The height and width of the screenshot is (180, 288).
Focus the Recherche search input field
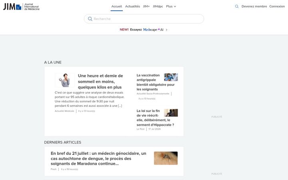pyautogui.click(x=144, y=19)
